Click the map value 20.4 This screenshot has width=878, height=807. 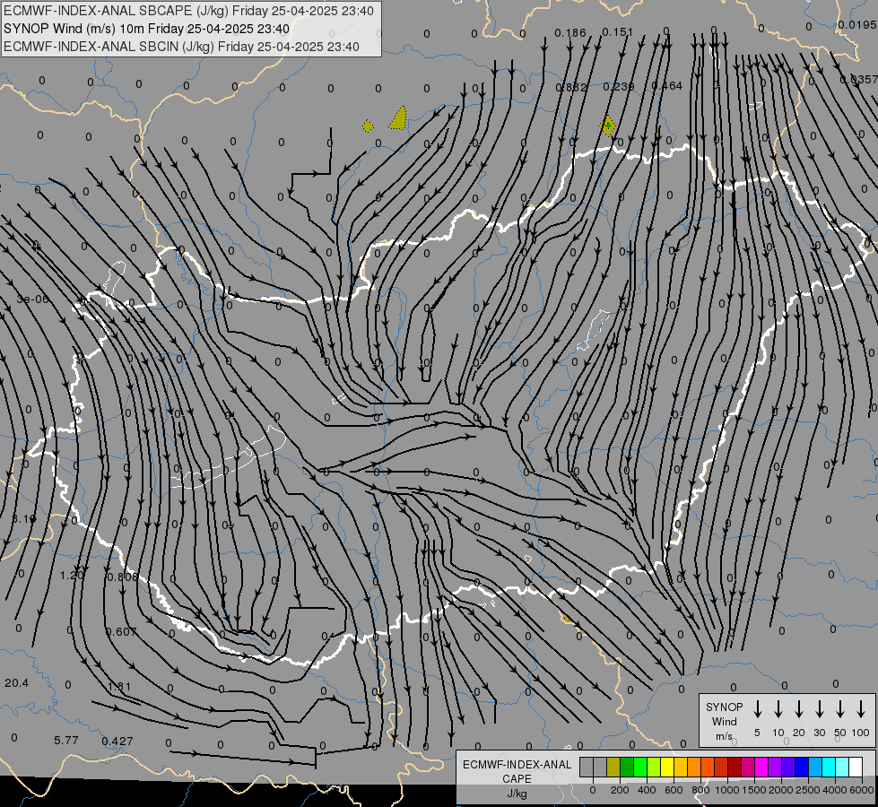(x=16, y=682)
